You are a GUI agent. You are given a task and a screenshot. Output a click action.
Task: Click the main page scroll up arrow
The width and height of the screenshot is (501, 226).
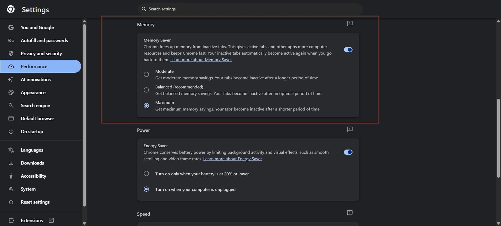click(x=498, y=21)
